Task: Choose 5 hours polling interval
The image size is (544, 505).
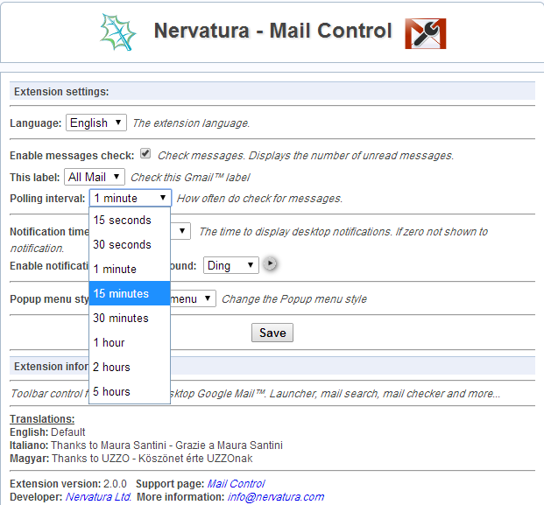Action: 130,391
